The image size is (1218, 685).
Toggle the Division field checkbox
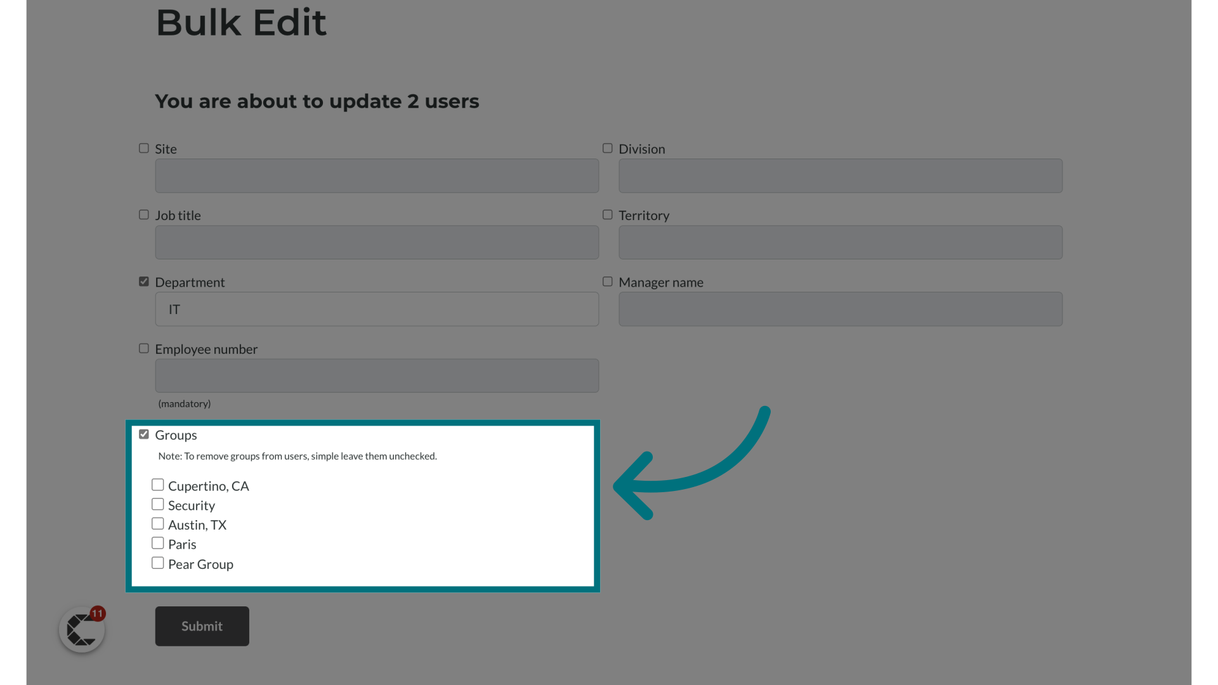click(x=607, y=148)
